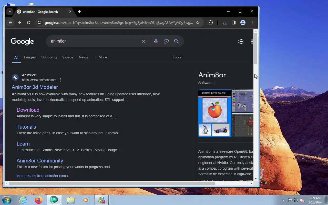The image size is (328, 205).
Task: Search by voice using microphone icon
Action: point(156,41)
